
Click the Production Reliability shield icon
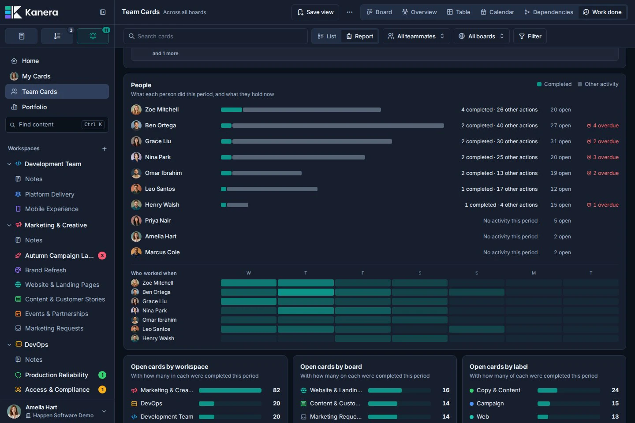[x=18, y=375]
